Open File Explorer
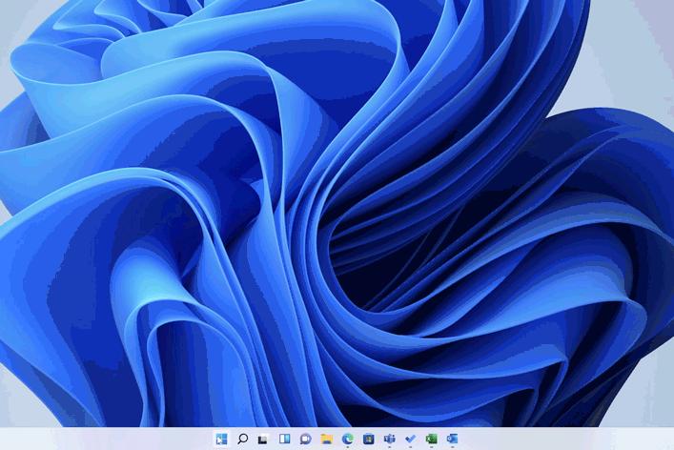 [327, 439]
